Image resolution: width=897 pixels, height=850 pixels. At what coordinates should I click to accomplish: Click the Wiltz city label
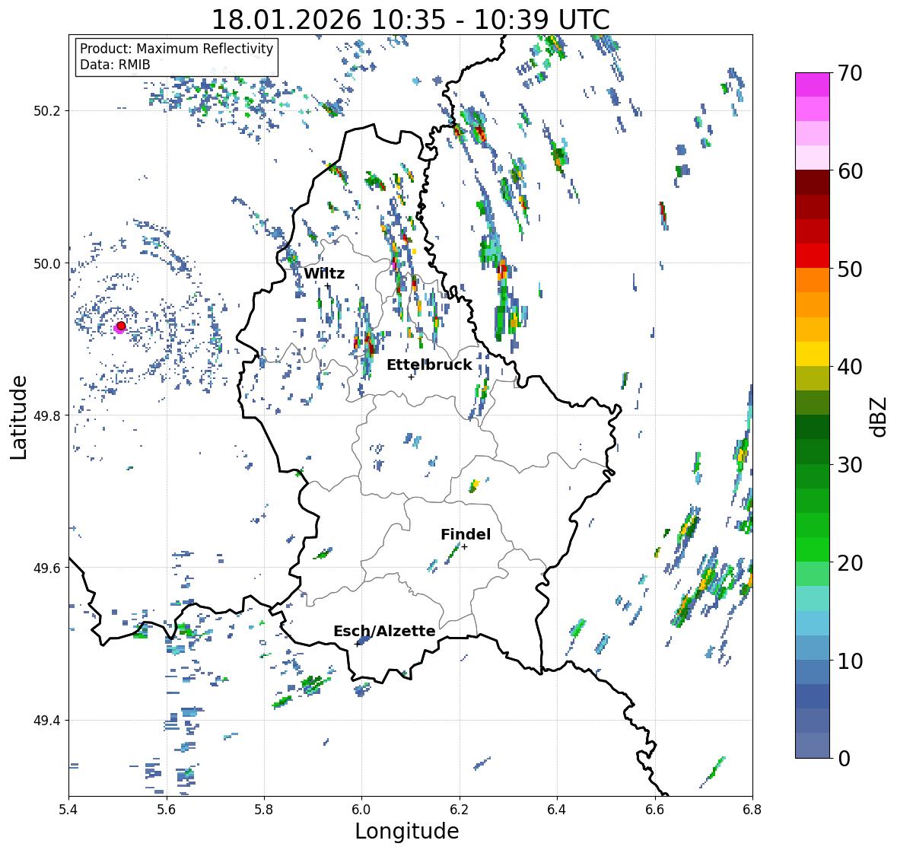coord(324,273)
